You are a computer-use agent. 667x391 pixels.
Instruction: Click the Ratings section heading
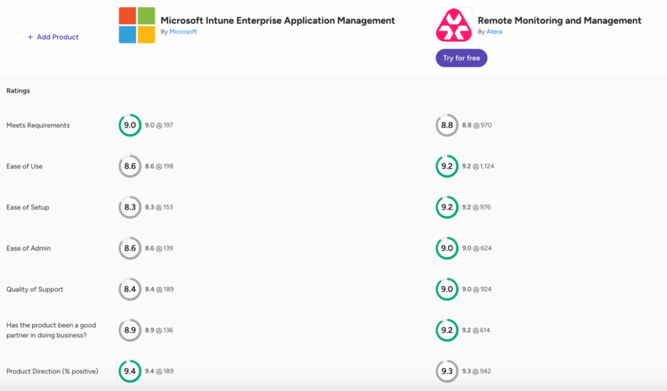coord(18,90)
